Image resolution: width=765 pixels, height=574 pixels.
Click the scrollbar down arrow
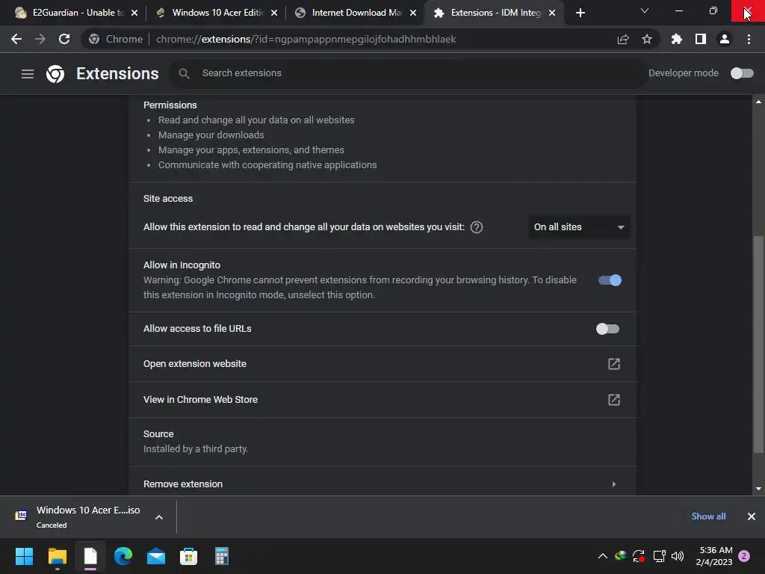pos(758,489)
